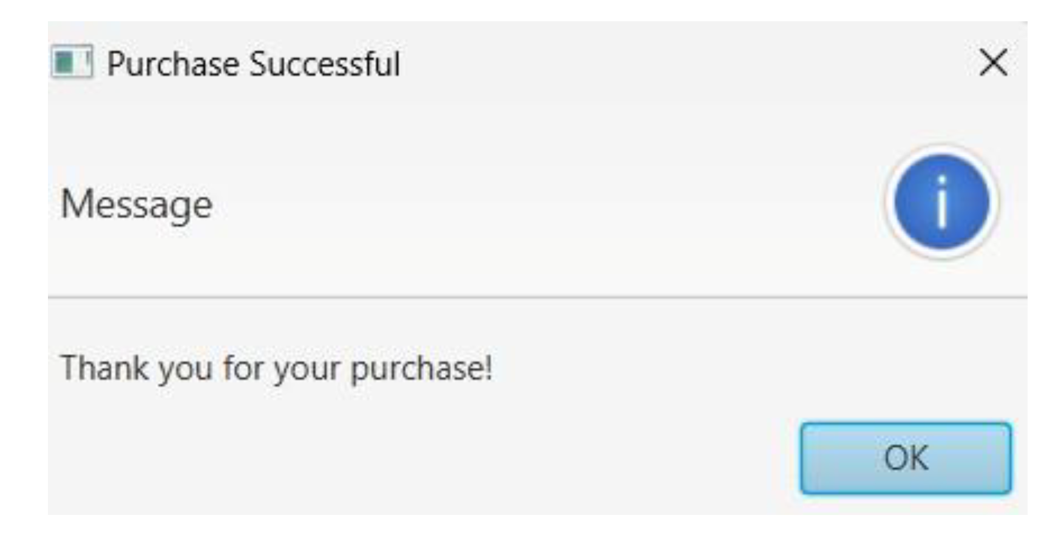Click the letter "O" on the OK button
This screenshot has height=535, width=1044.
coord(895,458)
